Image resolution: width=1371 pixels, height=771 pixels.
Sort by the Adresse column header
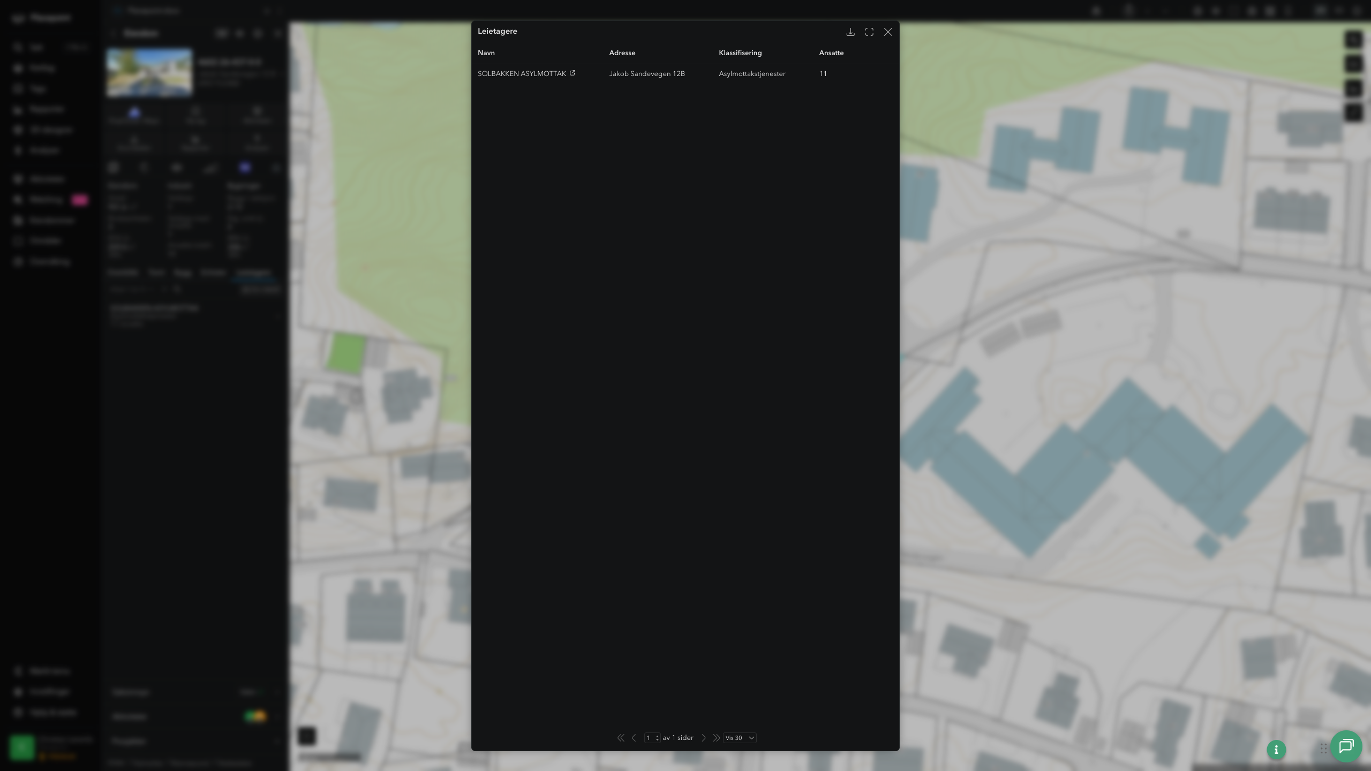point(622,53)
